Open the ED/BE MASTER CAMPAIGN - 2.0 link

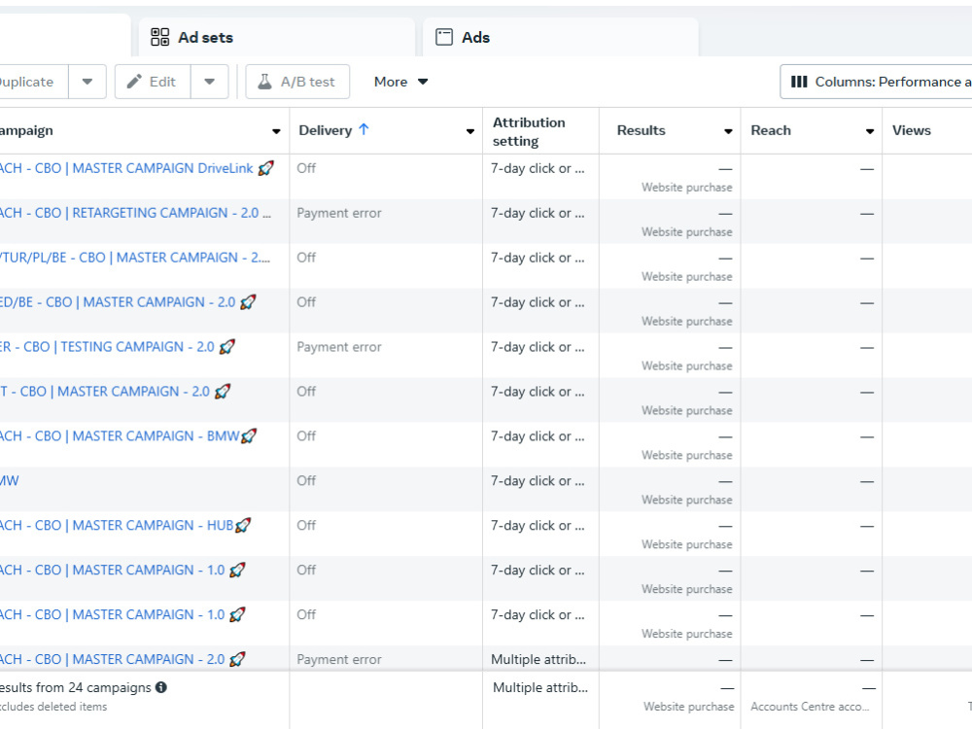pos(118,302)
